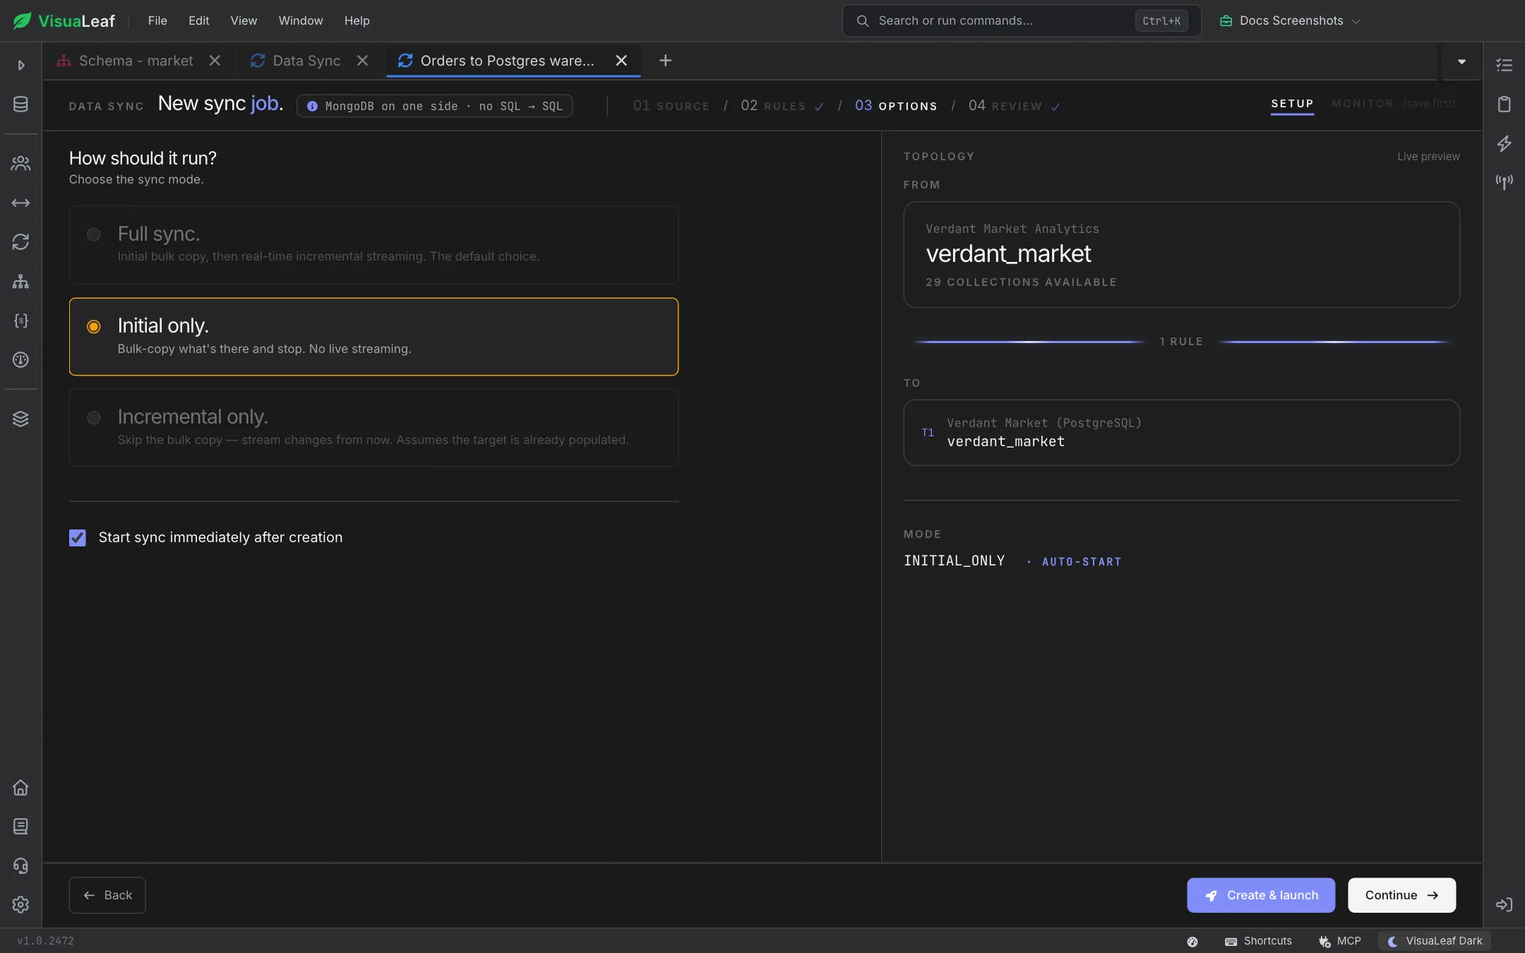
Task: Open the double-arrow transfer sidebar icon
Action: point(20,203)
